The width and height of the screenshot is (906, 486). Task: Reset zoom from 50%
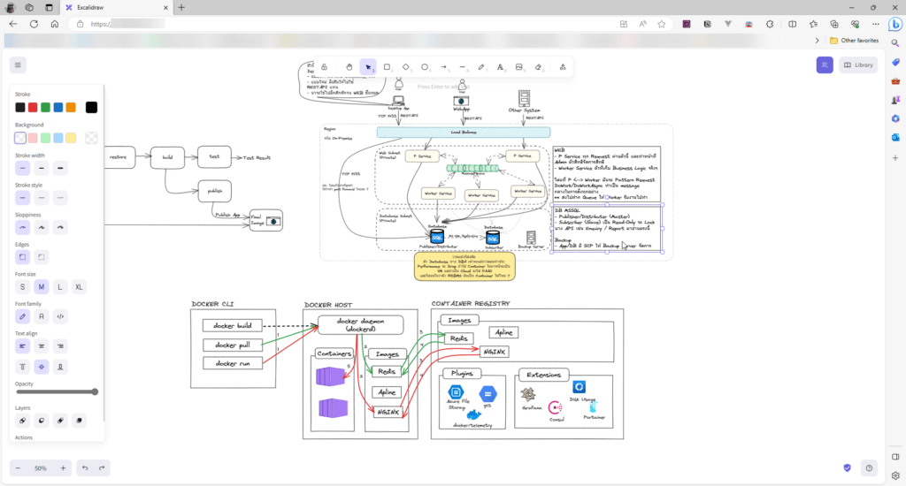(x=41, y=468)
